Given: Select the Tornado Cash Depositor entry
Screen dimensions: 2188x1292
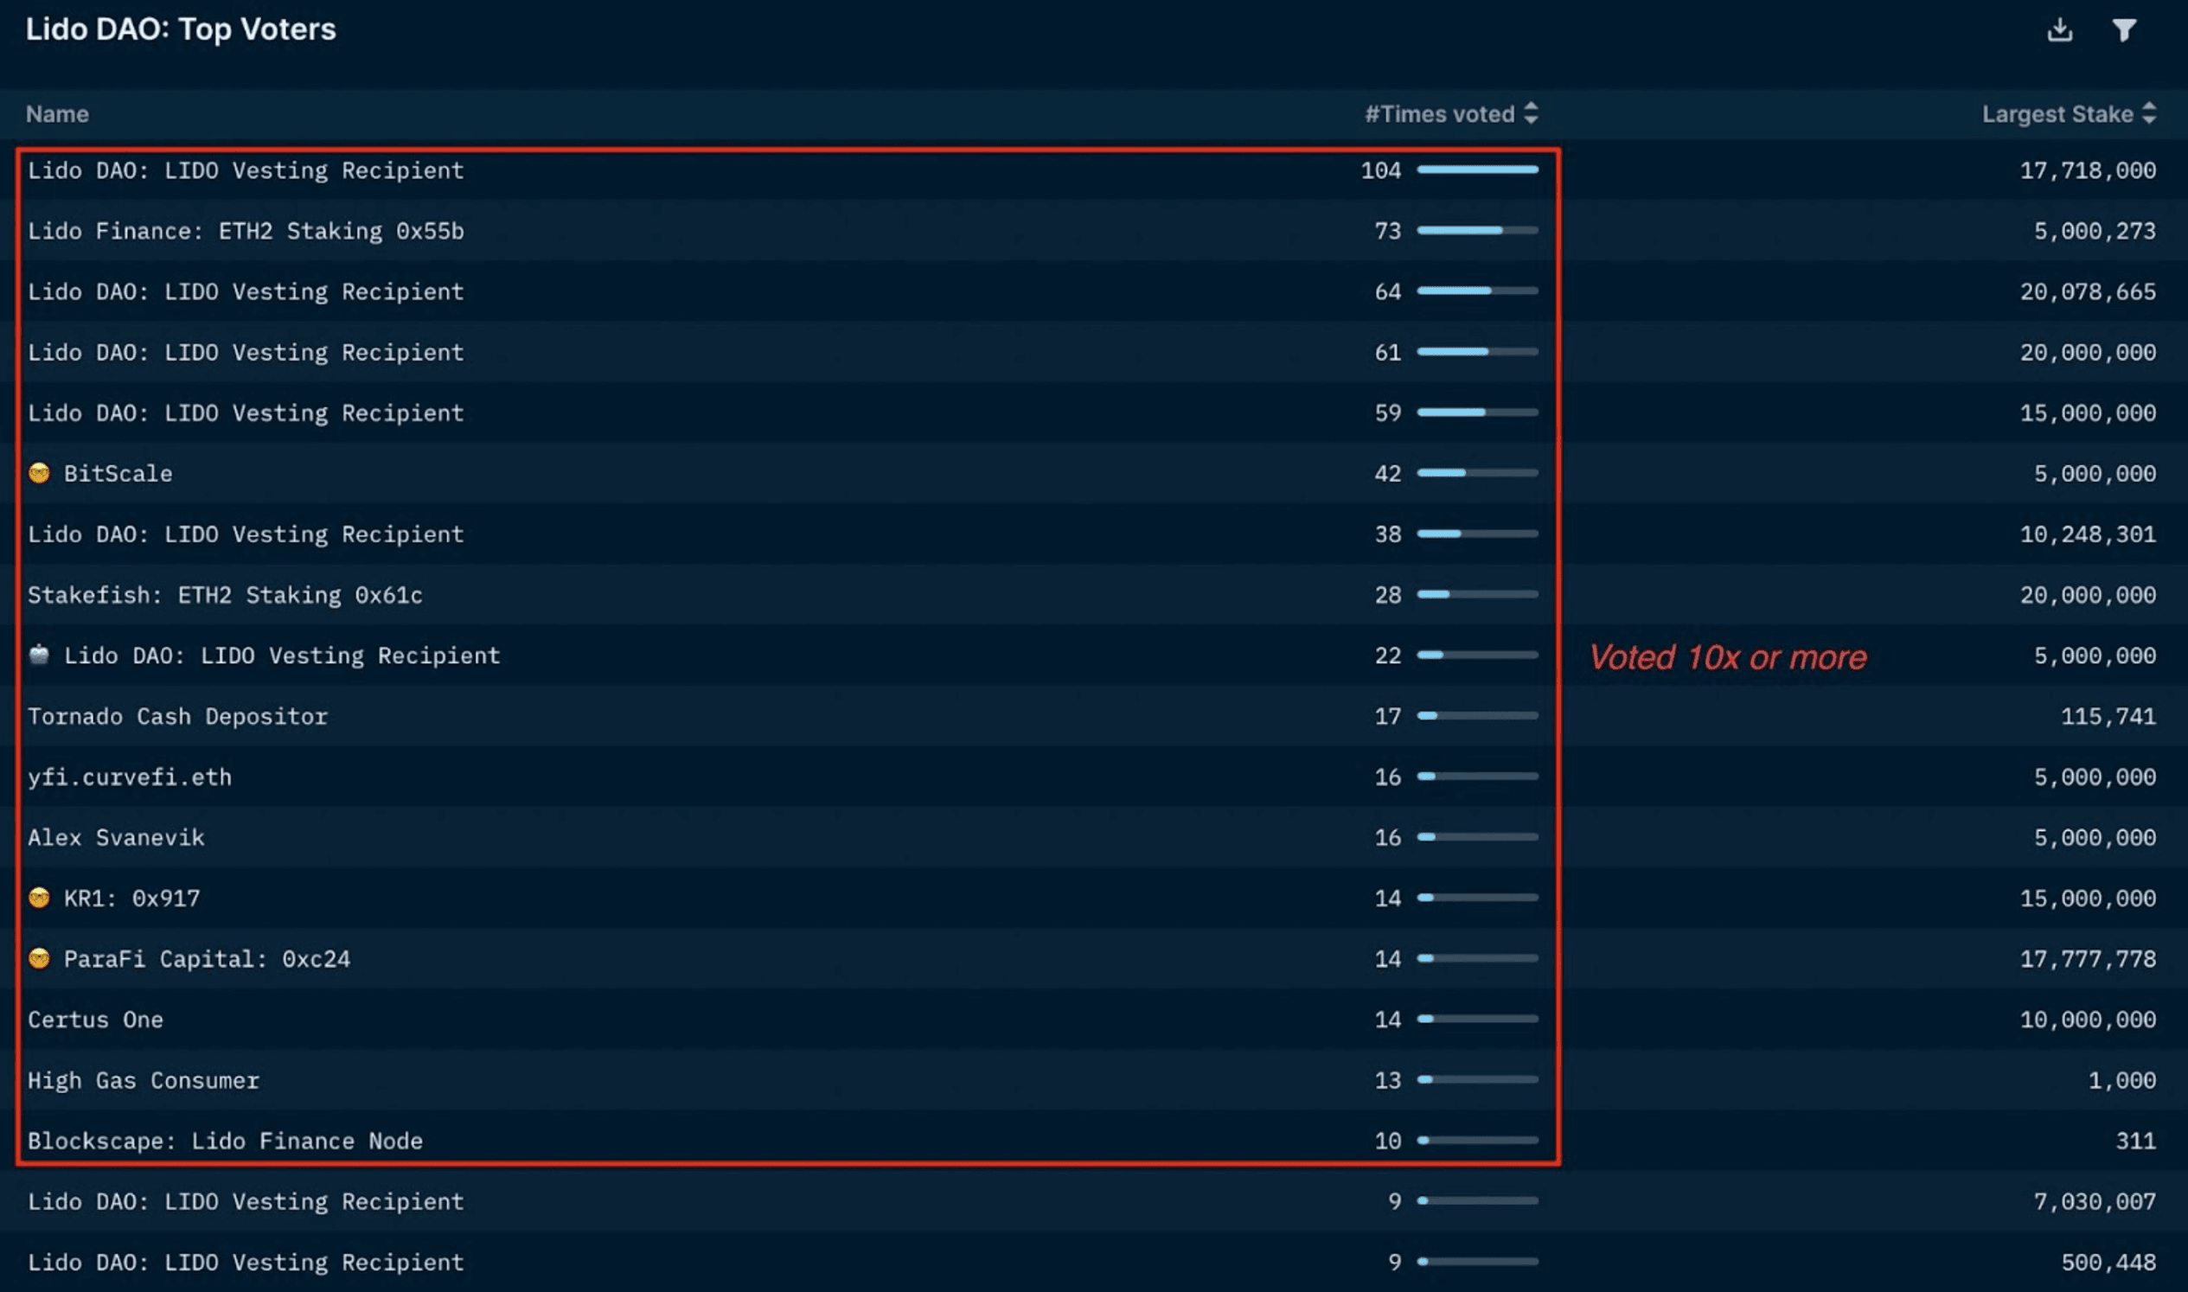Looking at the screenshot, I should (177, 717).
